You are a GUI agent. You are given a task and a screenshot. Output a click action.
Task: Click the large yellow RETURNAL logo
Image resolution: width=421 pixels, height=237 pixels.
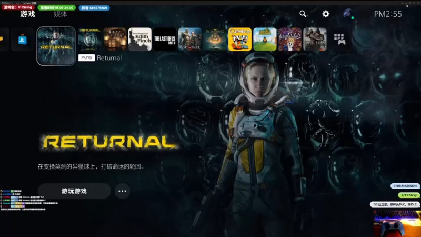point(109,142)
